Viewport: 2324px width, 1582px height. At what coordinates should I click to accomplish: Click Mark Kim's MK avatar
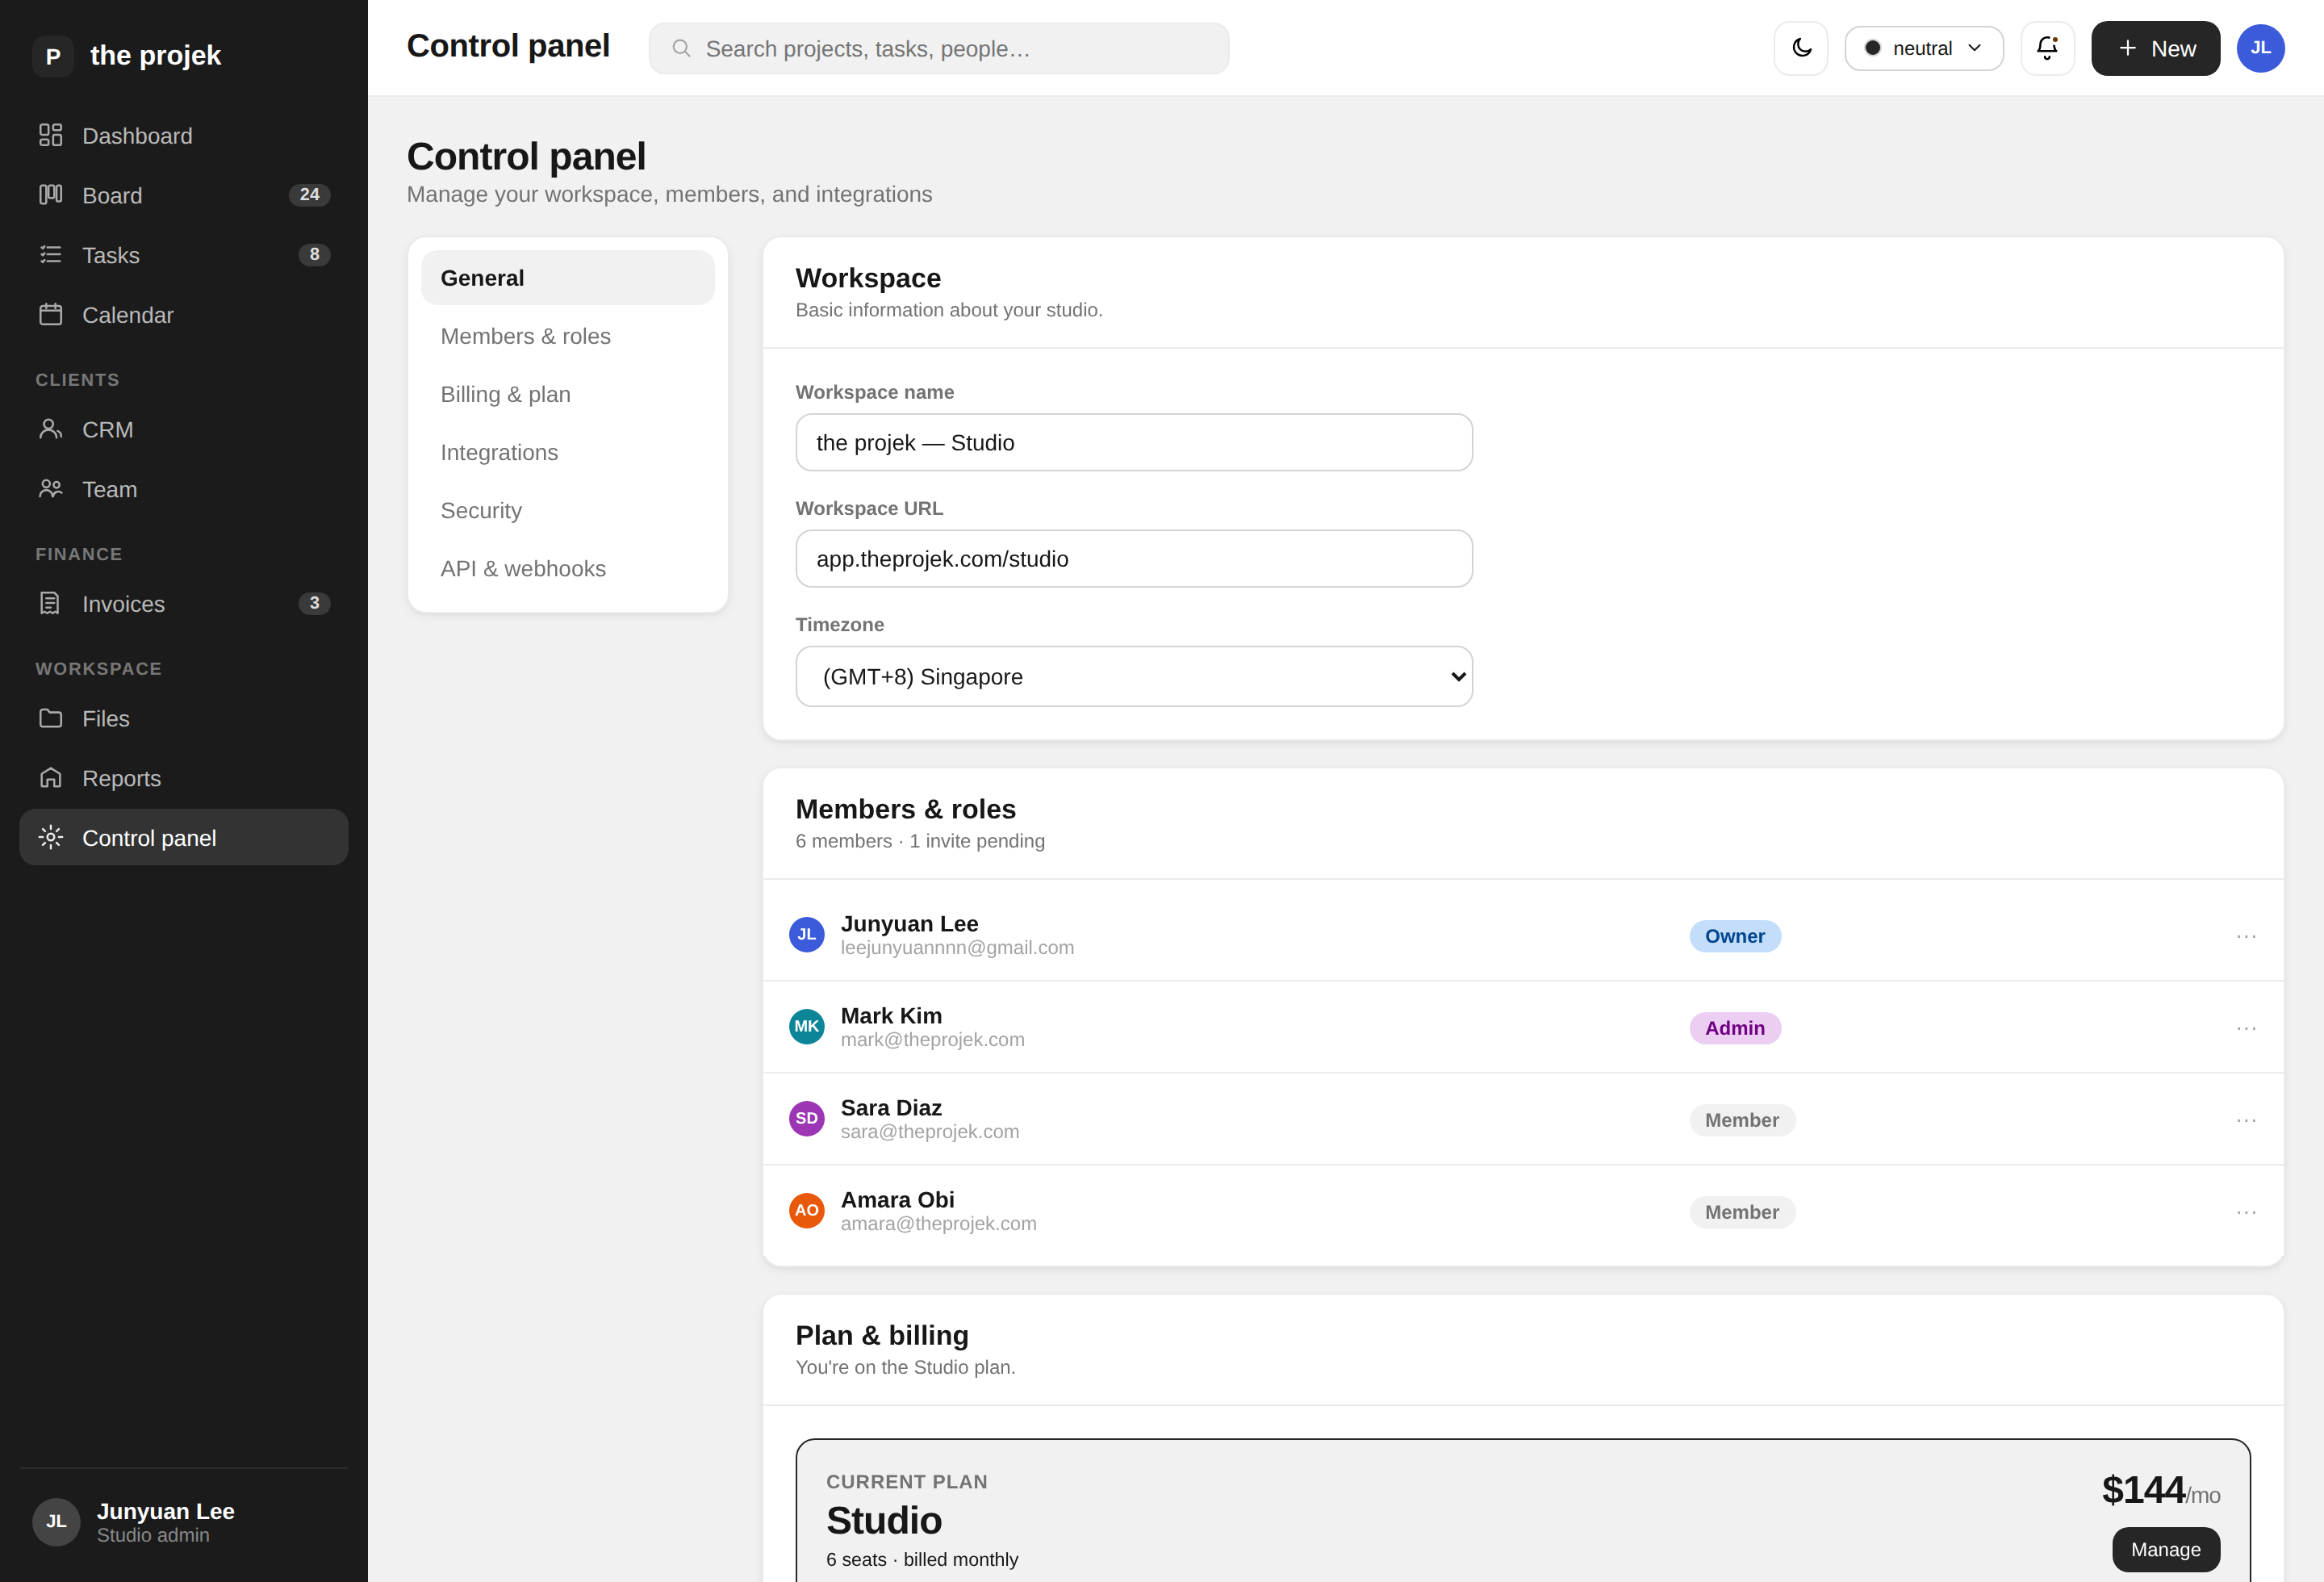point(806,1026)
